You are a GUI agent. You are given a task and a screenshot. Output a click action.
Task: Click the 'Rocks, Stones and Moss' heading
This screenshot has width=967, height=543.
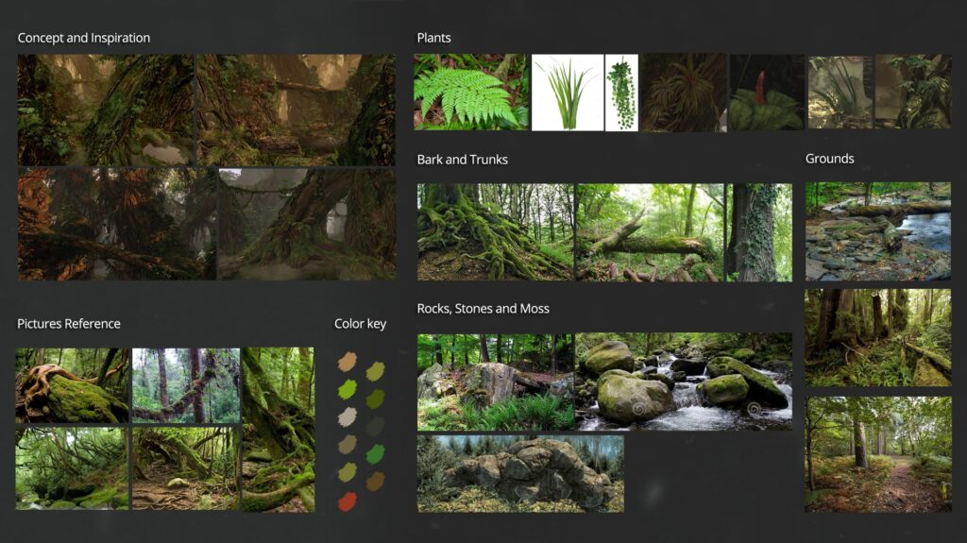click(483, 309)
